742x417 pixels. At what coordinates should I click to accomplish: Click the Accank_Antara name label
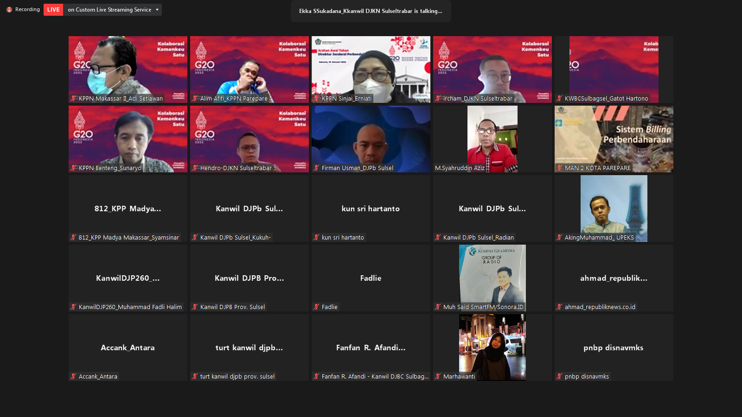98,377
